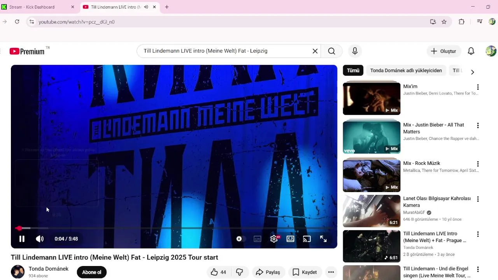
Task: Mute tab via speaker icon on tab
Action: click(146, 7)
